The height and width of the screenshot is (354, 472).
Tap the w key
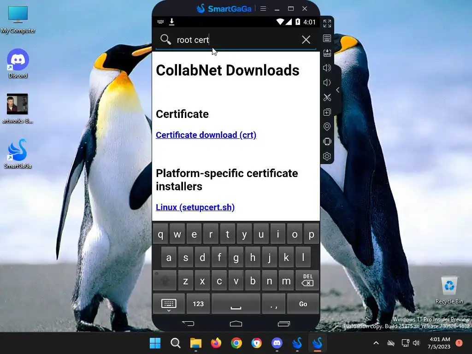(x=177, y=234)
